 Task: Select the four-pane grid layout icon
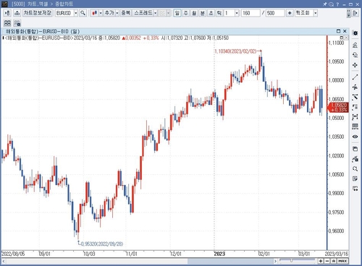[7, 23]
